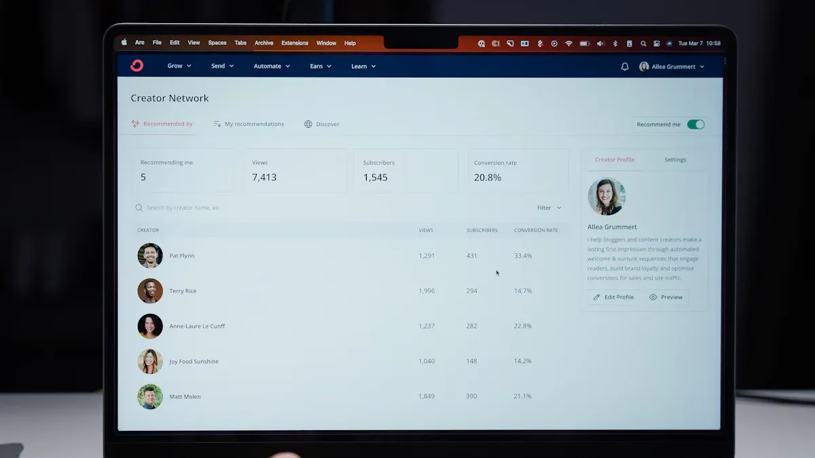Open the File menu
The height and width of the screenshot is (458, 815).
(157, 43)
